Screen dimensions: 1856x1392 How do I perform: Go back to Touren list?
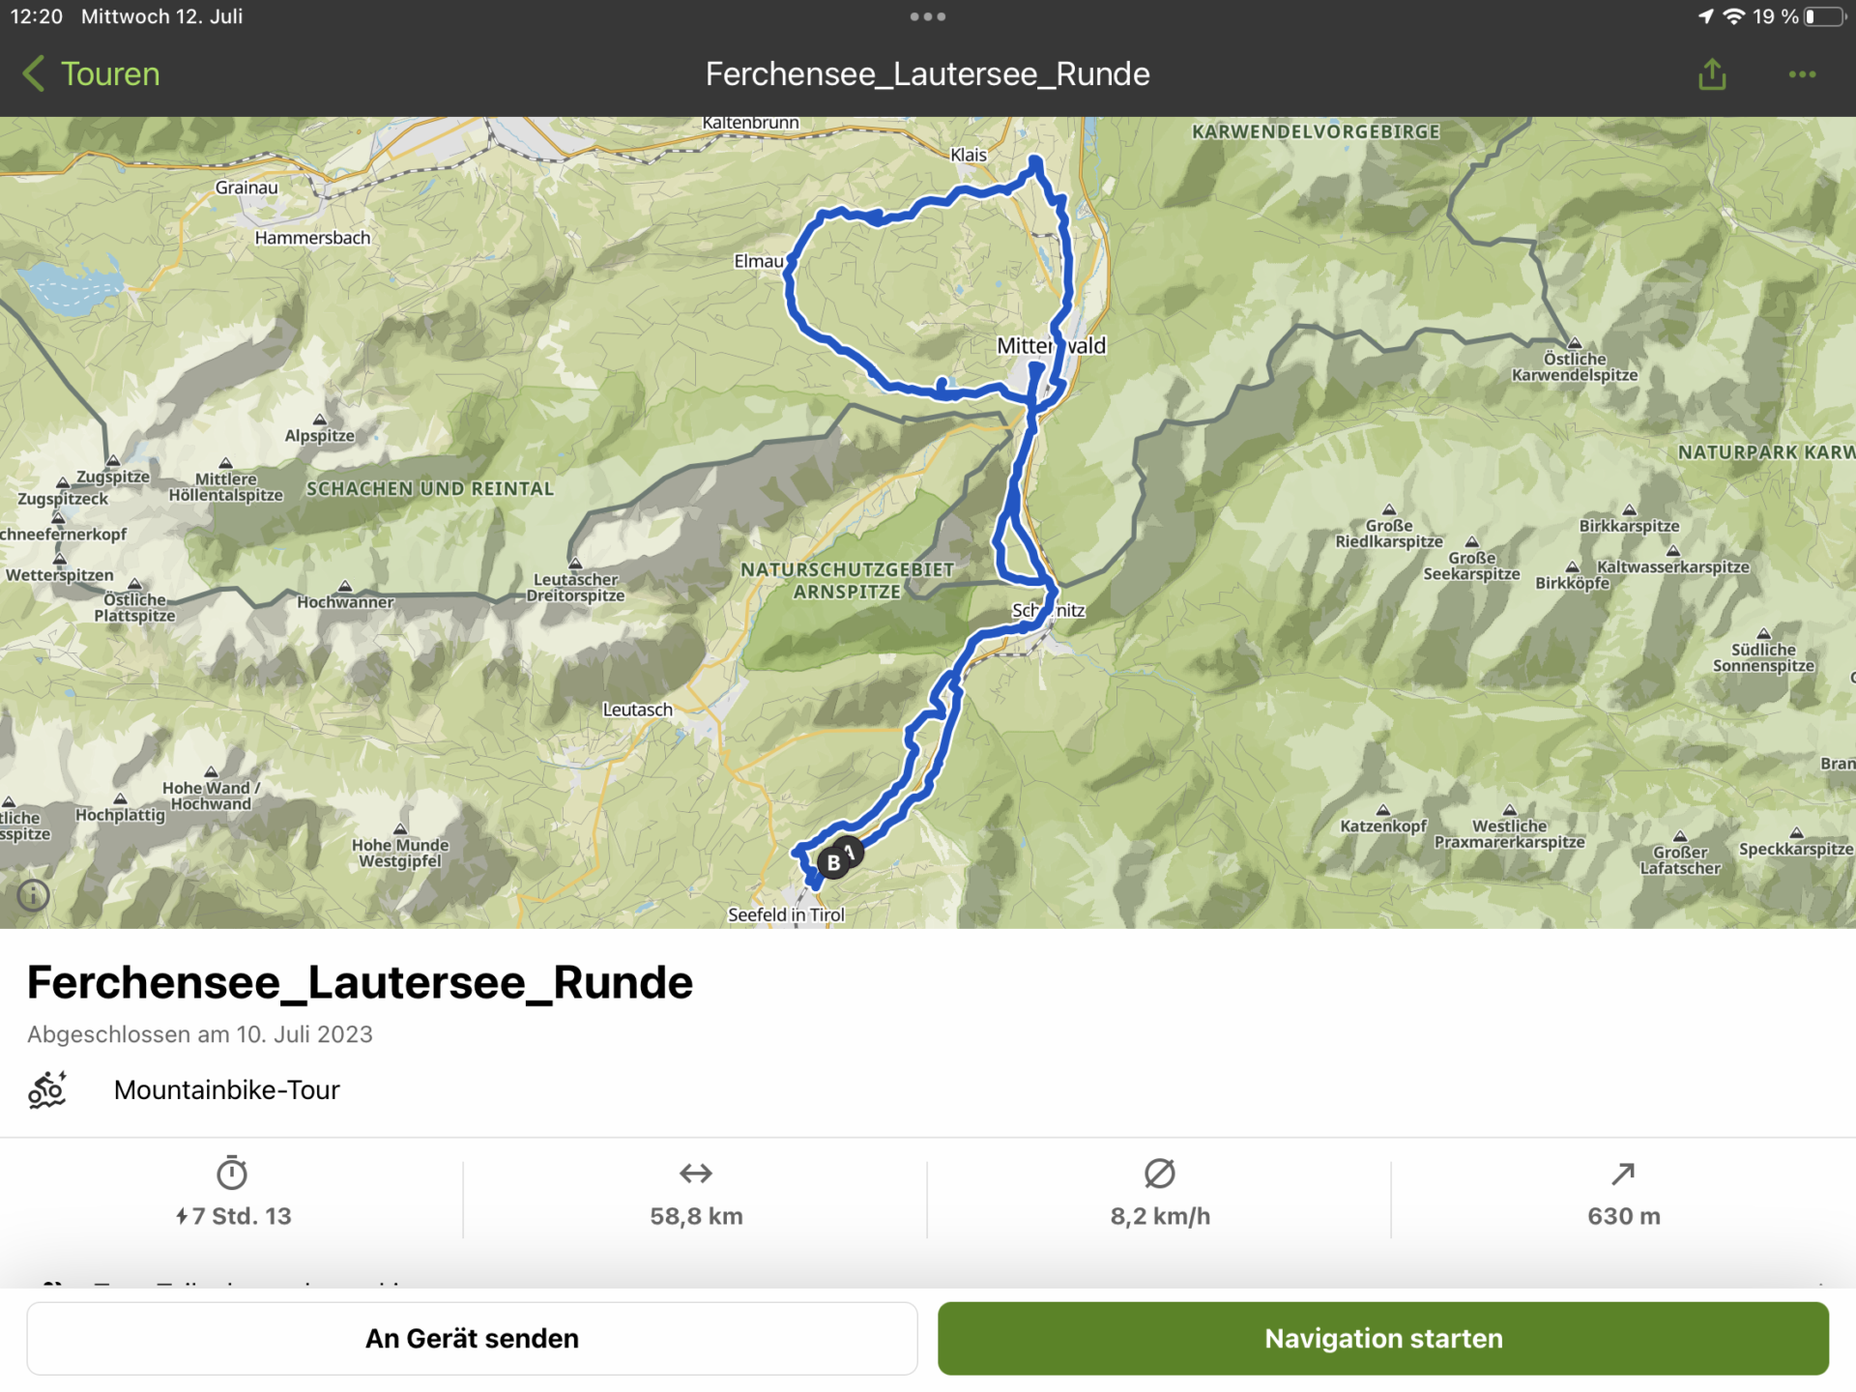tap(91, 74)
